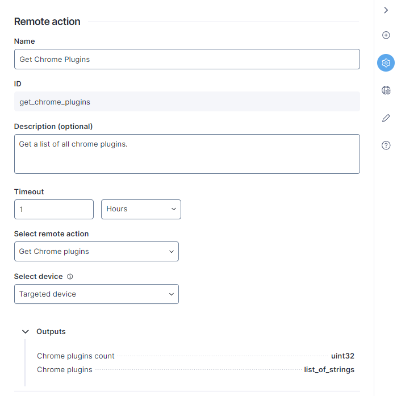Collapse the Outputs section chevron

(26, 332)
